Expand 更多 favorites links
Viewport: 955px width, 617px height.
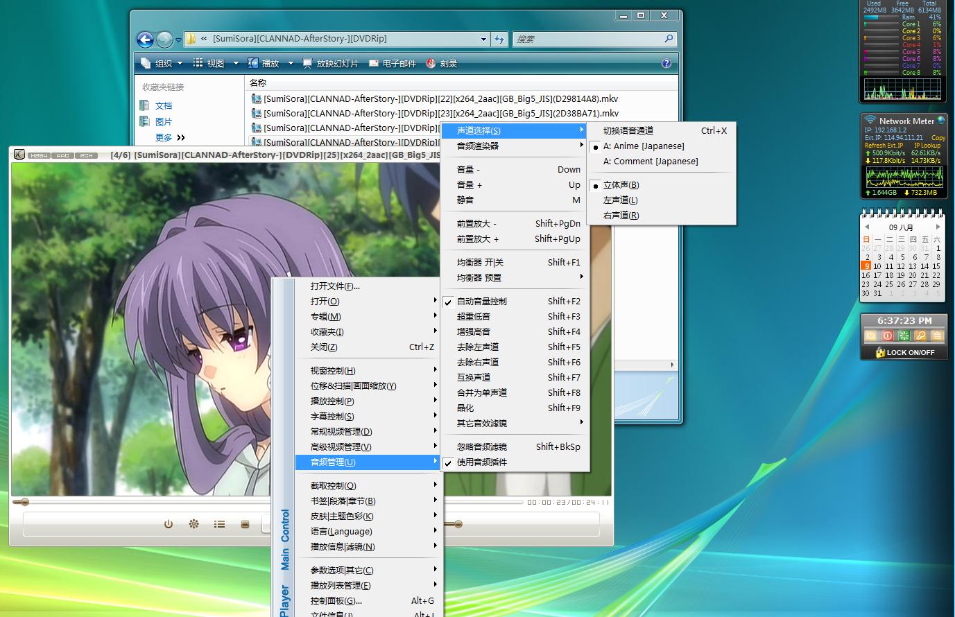[171, 137]
